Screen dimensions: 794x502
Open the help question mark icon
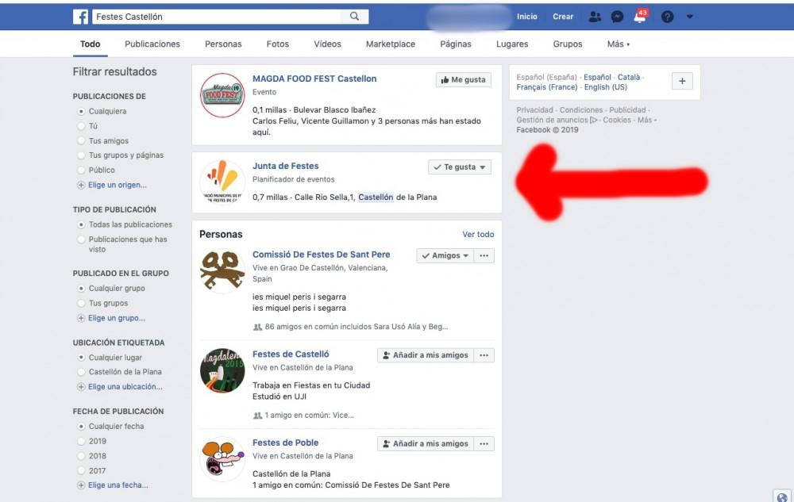[667, 17]
